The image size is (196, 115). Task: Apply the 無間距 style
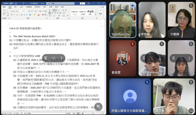click(x=83, y=13)
